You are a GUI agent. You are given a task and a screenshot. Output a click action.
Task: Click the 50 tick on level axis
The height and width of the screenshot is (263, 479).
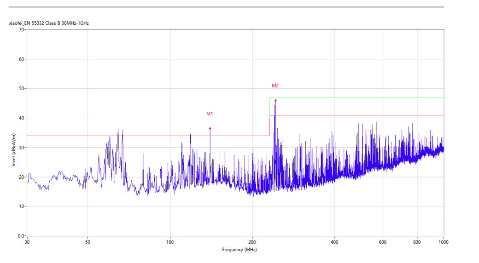point(21,89)
